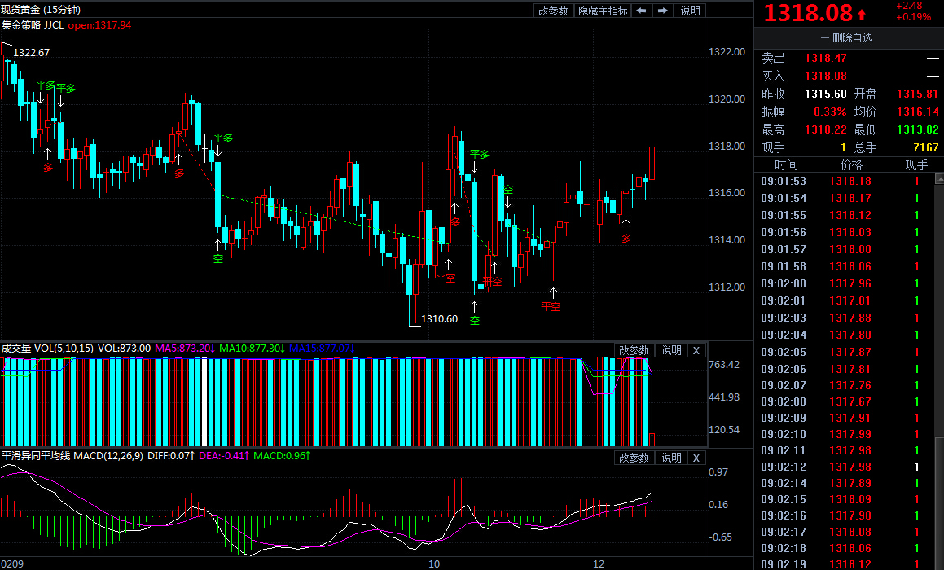This screenshot has width=944, height=570.
Task: Click the 1318.08 last price display
Action: 809,13
